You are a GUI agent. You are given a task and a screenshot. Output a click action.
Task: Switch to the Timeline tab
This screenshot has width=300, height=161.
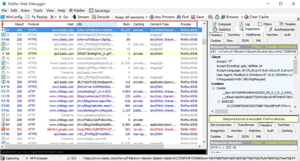pyautogui.click(x=287, y=24)
